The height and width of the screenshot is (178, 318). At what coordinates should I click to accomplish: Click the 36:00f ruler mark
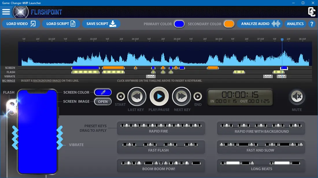tap(219, 39)
